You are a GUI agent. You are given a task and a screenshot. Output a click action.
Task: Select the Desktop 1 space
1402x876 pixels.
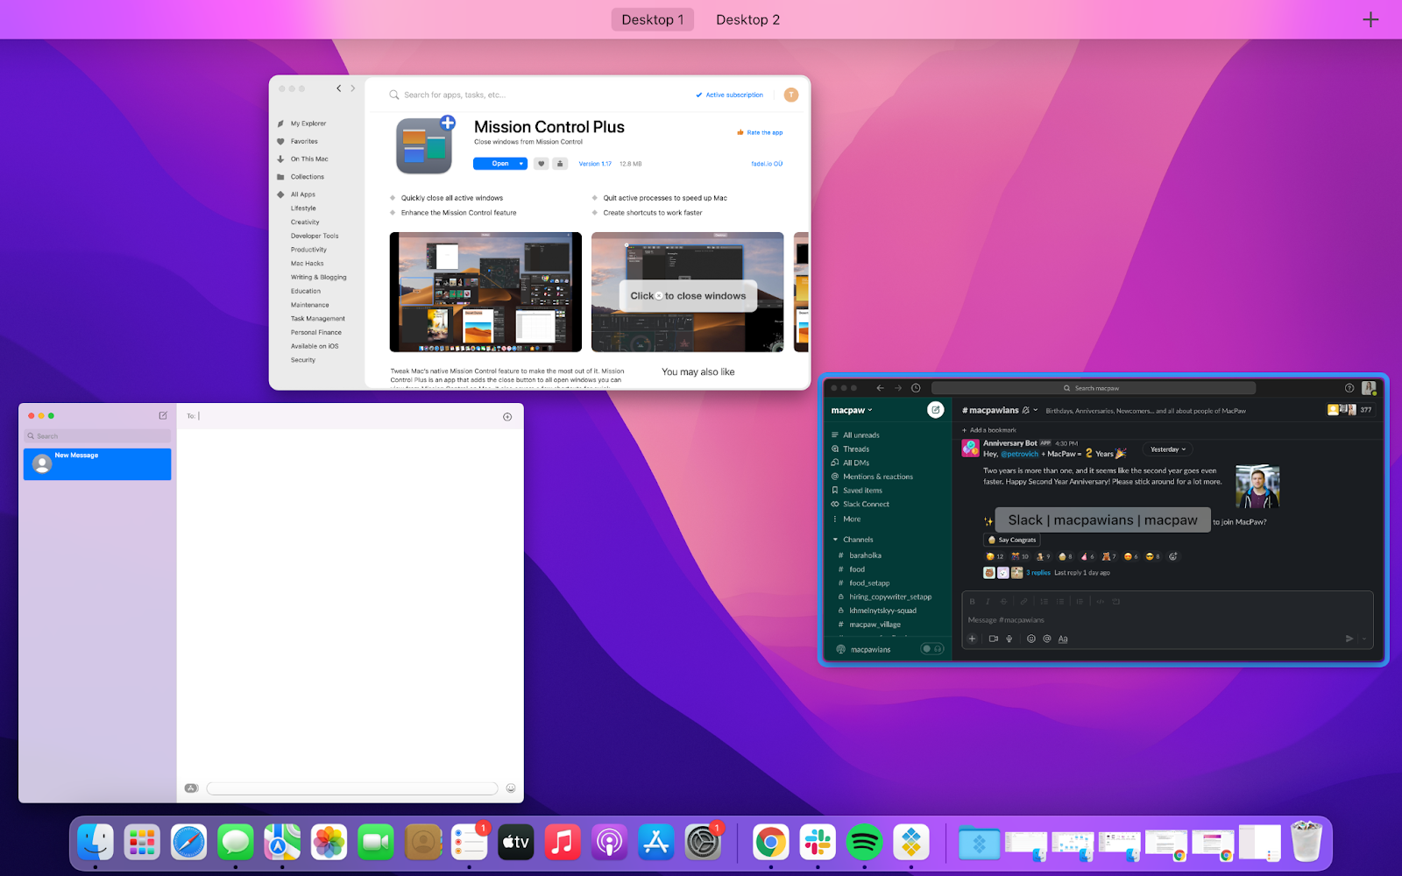tap(653, 19)
